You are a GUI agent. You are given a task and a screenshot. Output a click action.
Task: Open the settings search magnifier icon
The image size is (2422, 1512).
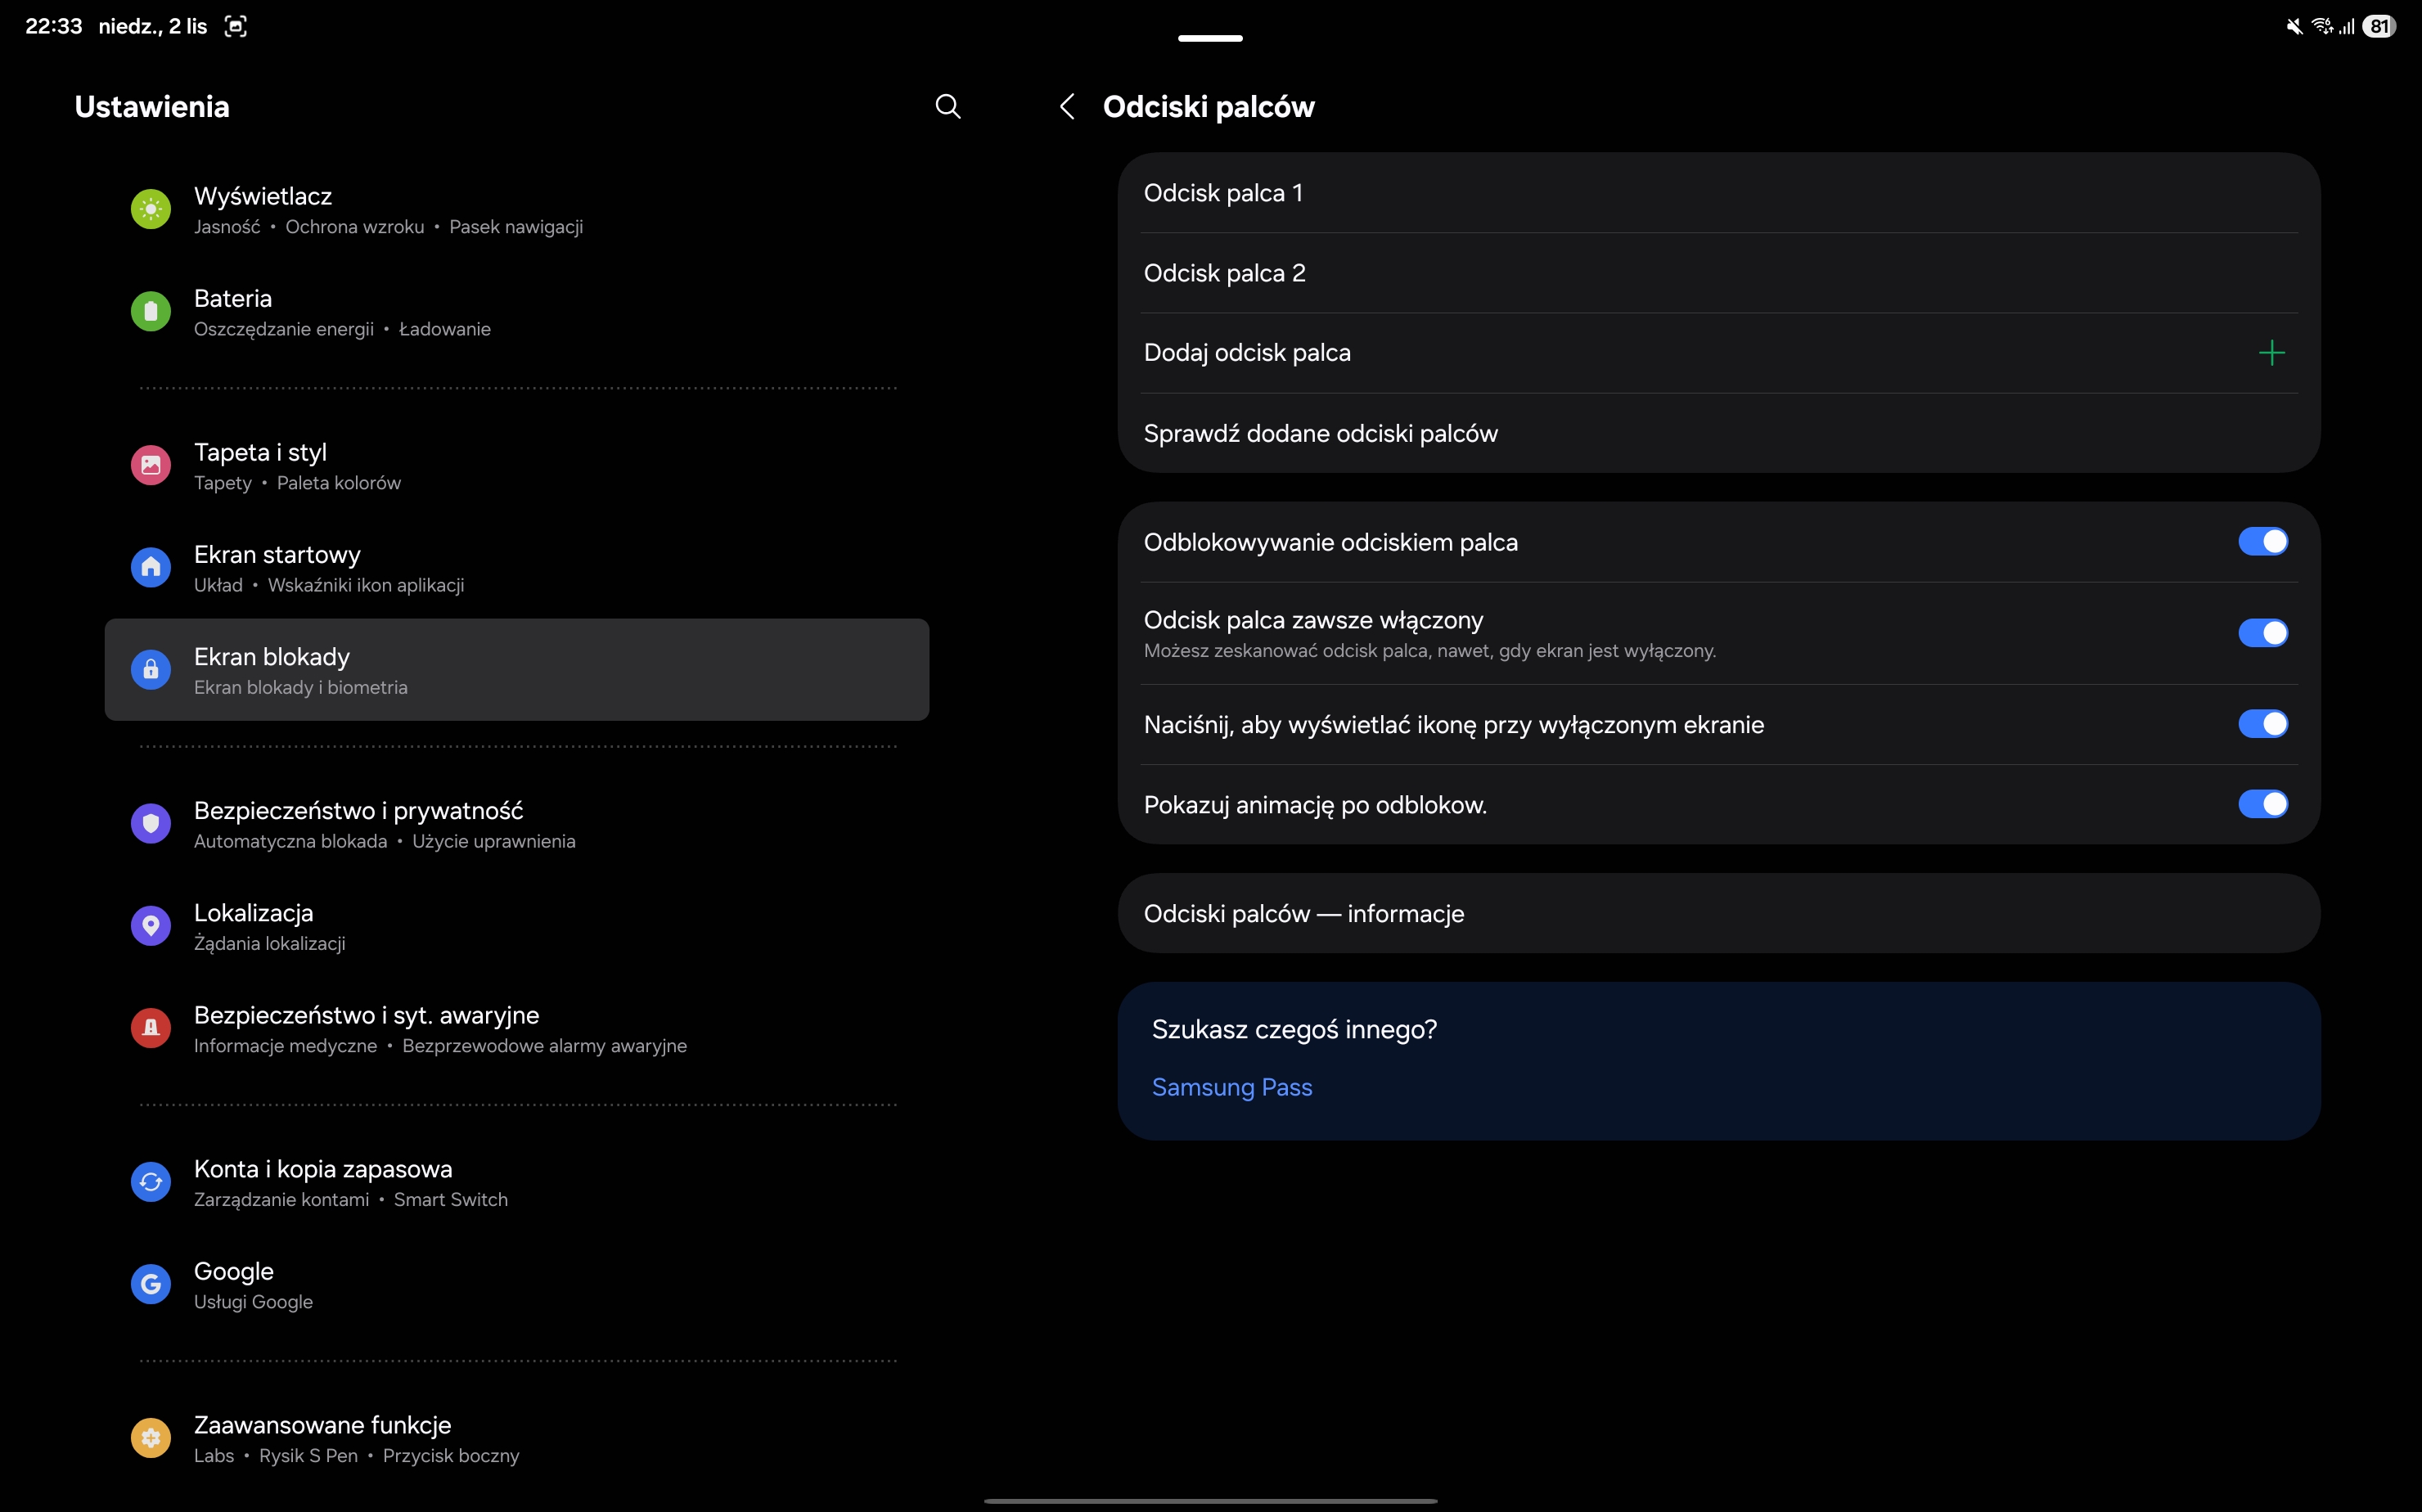[x=947, y=106]
